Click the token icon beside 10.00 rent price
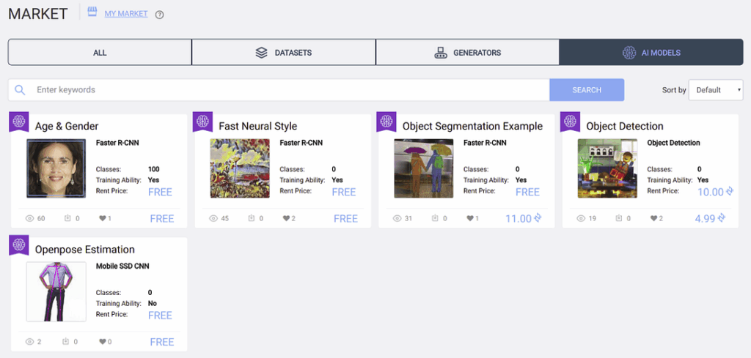Viewport: 751px width, 358px height. tap(730, 192)
